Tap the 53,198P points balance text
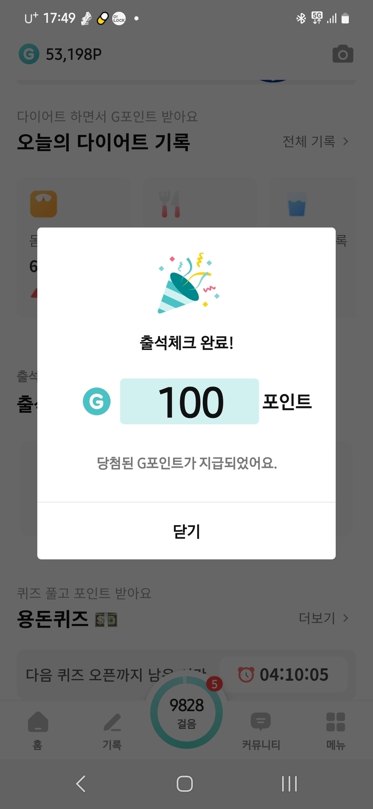This screenshot has height=809, width=373. [74, 54]
